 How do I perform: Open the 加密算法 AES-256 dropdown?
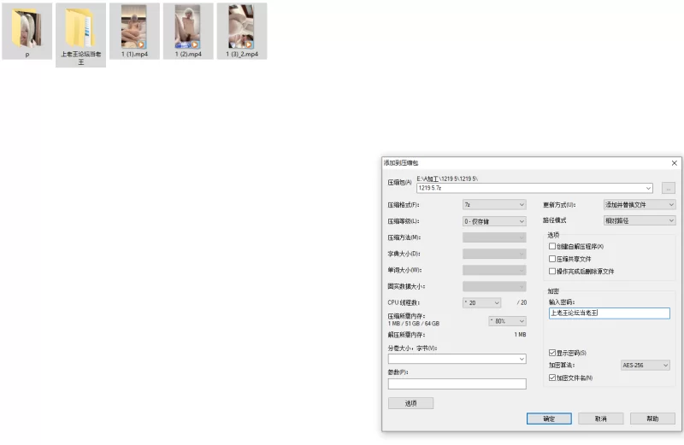coord(646,366)
